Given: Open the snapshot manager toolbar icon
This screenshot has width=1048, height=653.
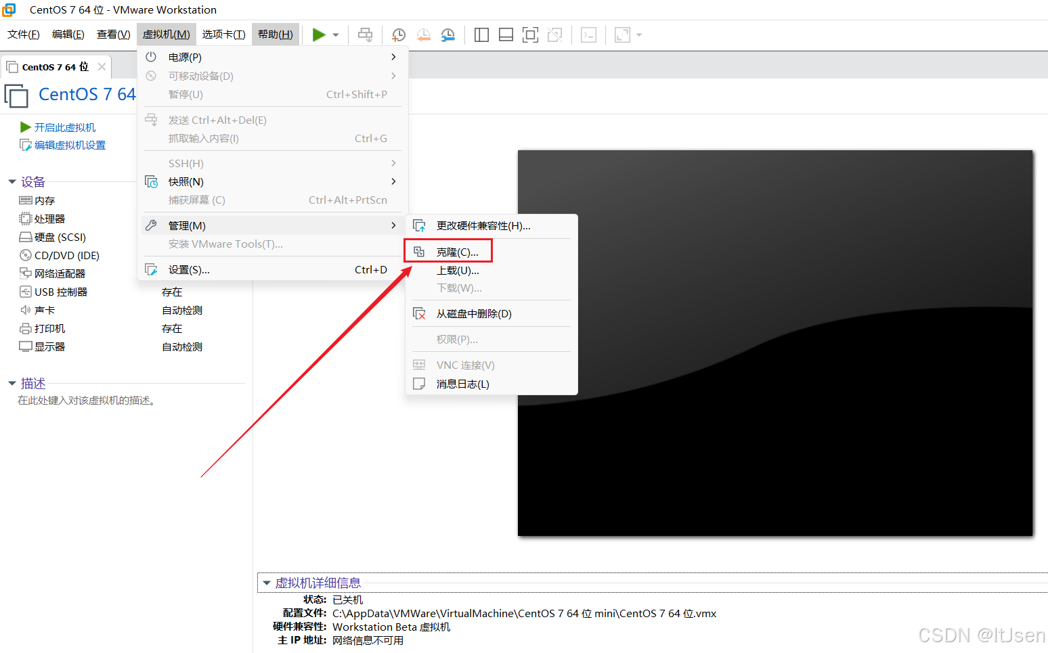Looking at the screenshot, I should point(448,35).
